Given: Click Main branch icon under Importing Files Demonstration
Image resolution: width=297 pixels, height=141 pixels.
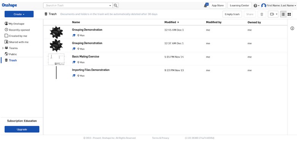Looking at the screenshot, I should (78, 75).
